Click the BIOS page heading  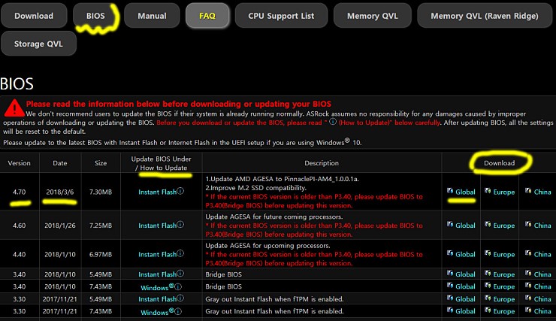click(17, 84)
